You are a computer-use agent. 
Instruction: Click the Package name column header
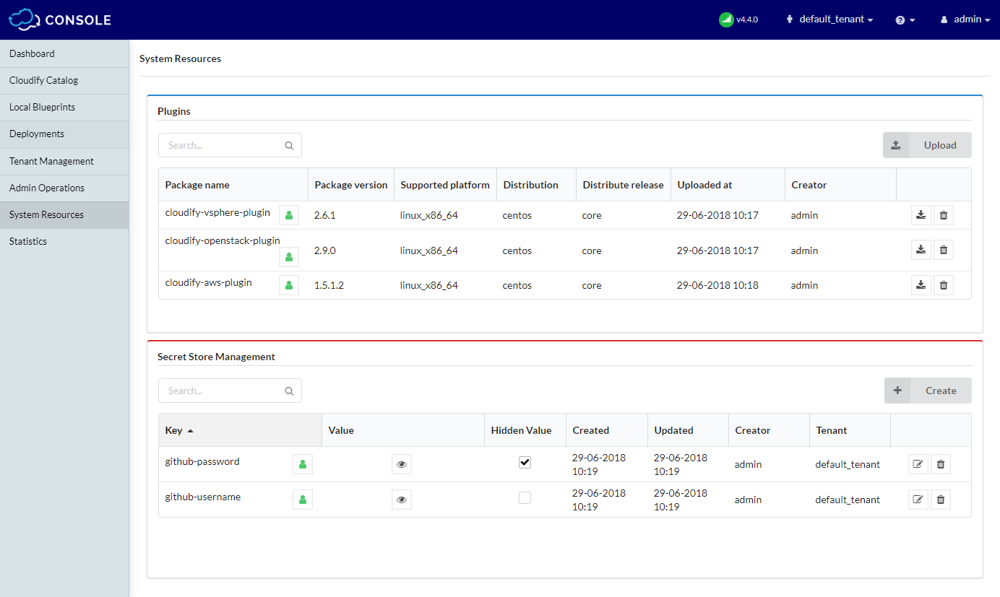tap(233, 185)
